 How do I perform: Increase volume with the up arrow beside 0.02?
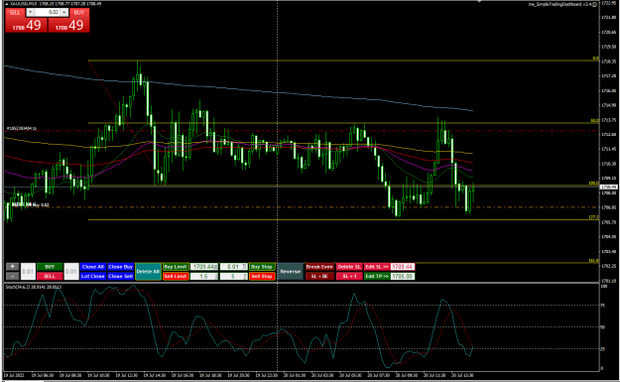tap(64, 13)
